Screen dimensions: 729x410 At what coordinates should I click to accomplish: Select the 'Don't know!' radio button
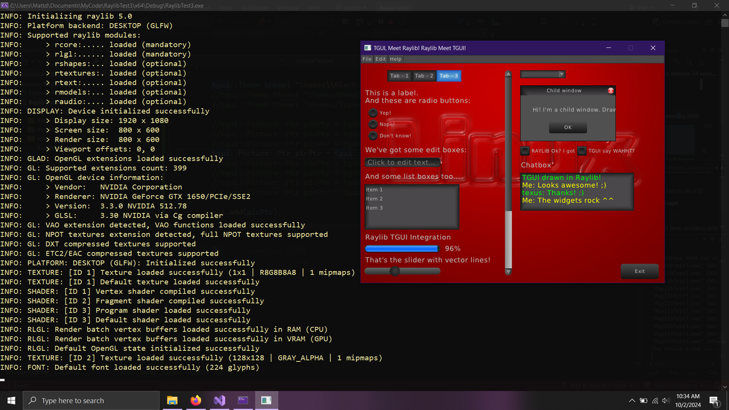tap(373, 136)
